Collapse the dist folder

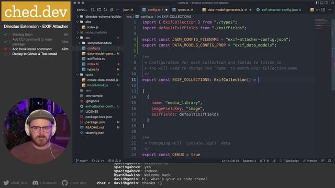(99, 22)
